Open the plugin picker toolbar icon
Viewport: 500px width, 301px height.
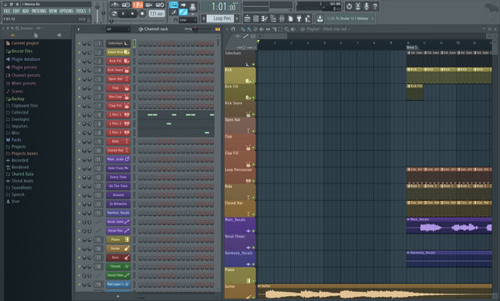click(299, 19)
